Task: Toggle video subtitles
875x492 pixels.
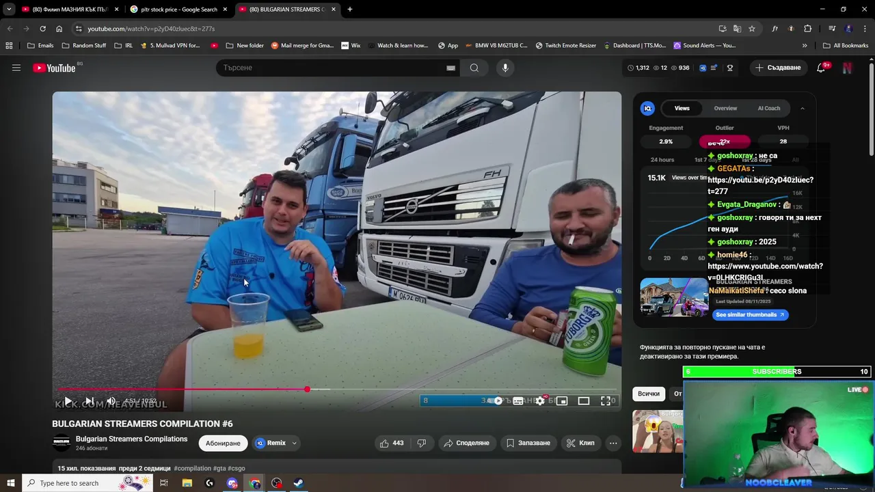Action: (x=518, y=401)
